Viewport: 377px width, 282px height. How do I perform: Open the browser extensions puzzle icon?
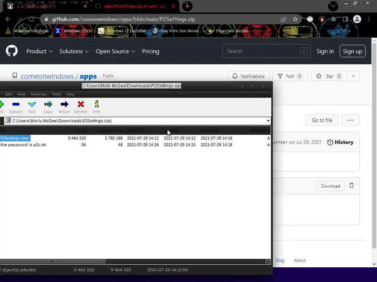(x=334, y=19)
